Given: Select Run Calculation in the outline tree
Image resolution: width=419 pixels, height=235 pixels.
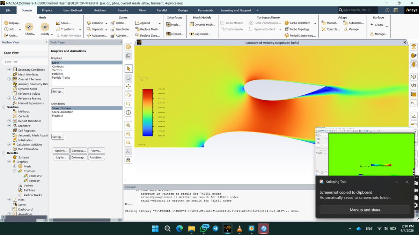Looking at the screenshot, I should (28, 149).
